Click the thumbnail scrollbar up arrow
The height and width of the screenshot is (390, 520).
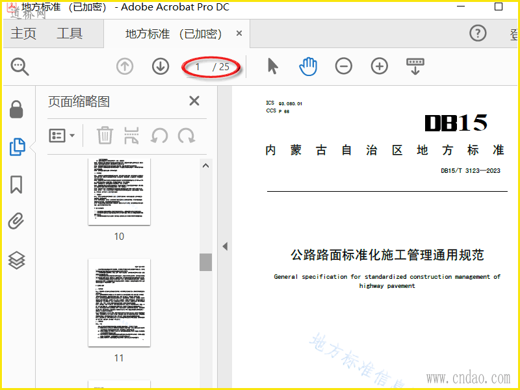[205, 166]
